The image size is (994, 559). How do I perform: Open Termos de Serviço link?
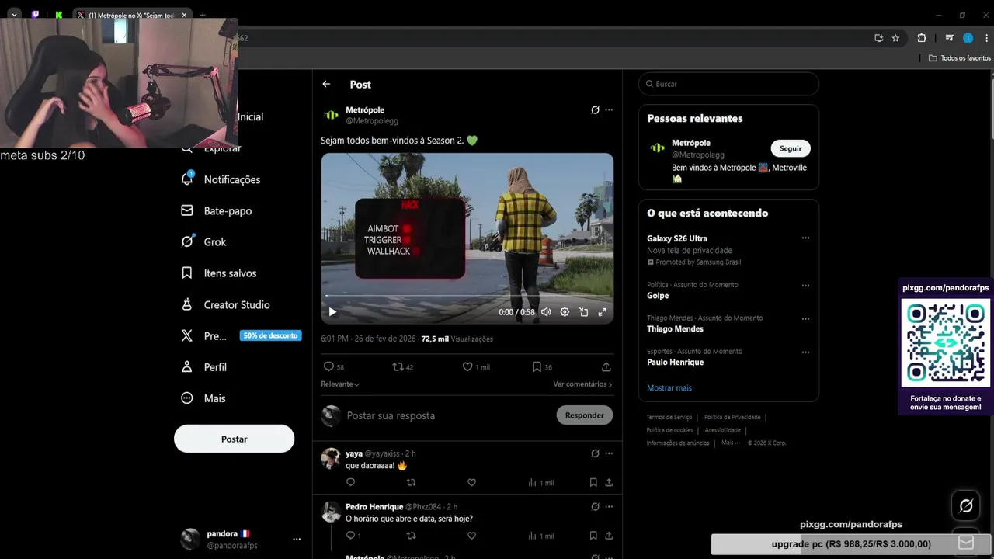pyautogui.click(x=669, y=417)
